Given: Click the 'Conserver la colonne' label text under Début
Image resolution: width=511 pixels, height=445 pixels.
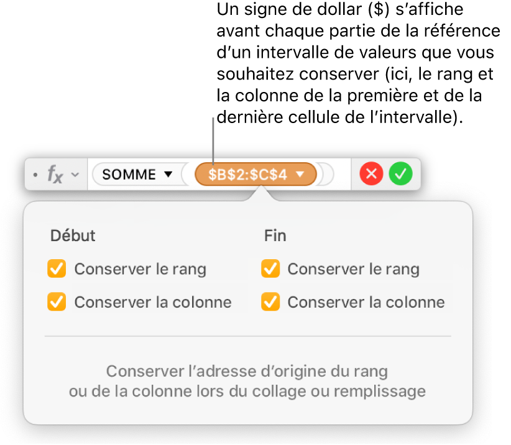Looking at the screenshot, I should [152, 302].
